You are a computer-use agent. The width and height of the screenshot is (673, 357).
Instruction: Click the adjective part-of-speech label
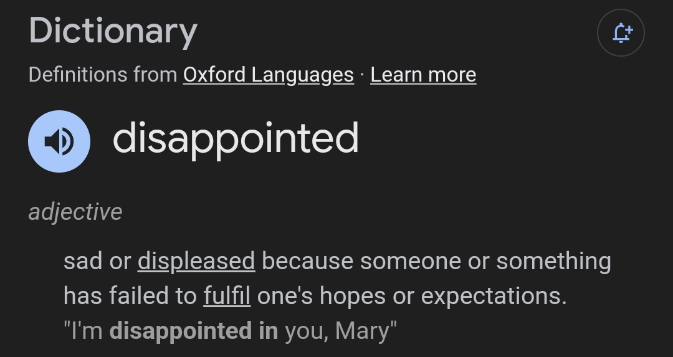pos(75,212)
